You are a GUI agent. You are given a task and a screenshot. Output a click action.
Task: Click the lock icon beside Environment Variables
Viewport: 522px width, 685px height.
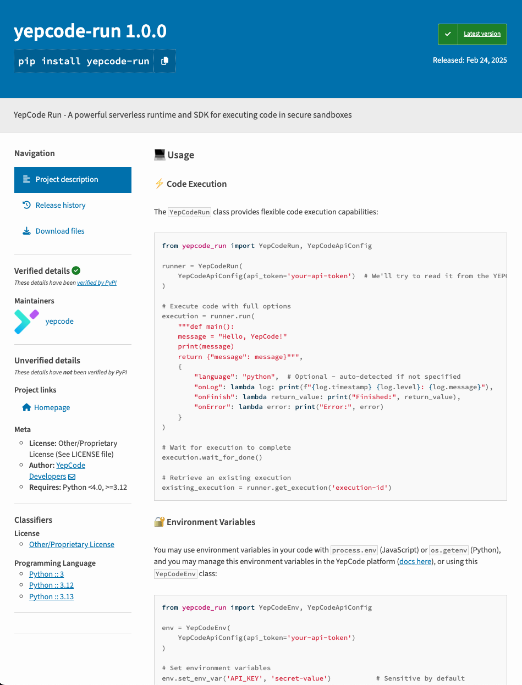coord(159,522)
